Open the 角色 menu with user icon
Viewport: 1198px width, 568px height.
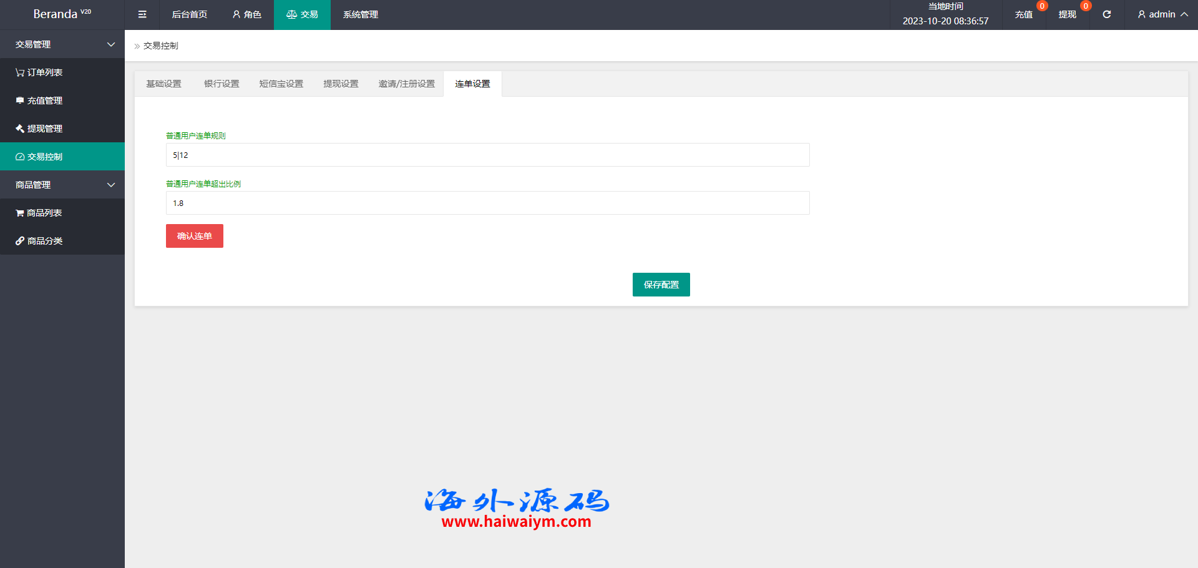point(246,14)
